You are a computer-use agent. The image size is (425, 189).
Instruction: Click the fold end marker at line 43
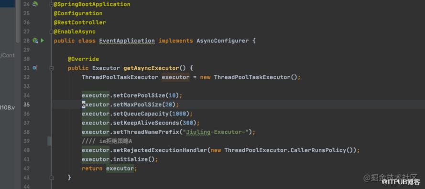click(x=52, y=178)
